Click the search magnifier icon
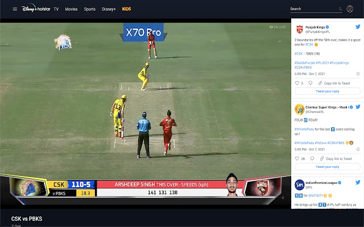Screen dimensions: 364x227 (x=340, y=9)
